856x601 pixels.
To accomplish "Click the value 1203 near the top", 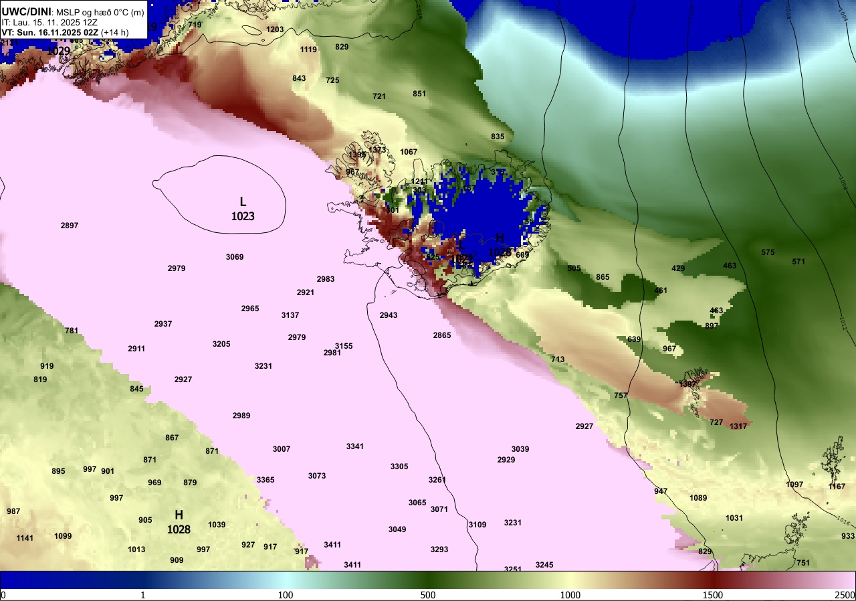I will pyautogui.click(x=275, y=29).
